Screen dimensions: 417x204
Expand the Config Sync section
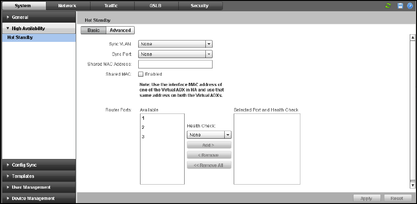[x=39, y=165]
